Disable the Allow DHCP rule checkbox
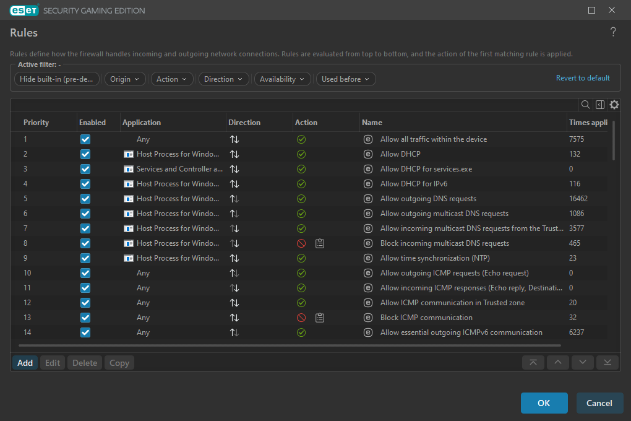Screen dimensions: 631x421 85,154
